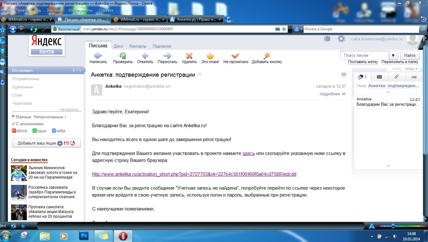Show attachments paperclip icon in side panel
Screen dimensions: 428x242
pos(397,77)
